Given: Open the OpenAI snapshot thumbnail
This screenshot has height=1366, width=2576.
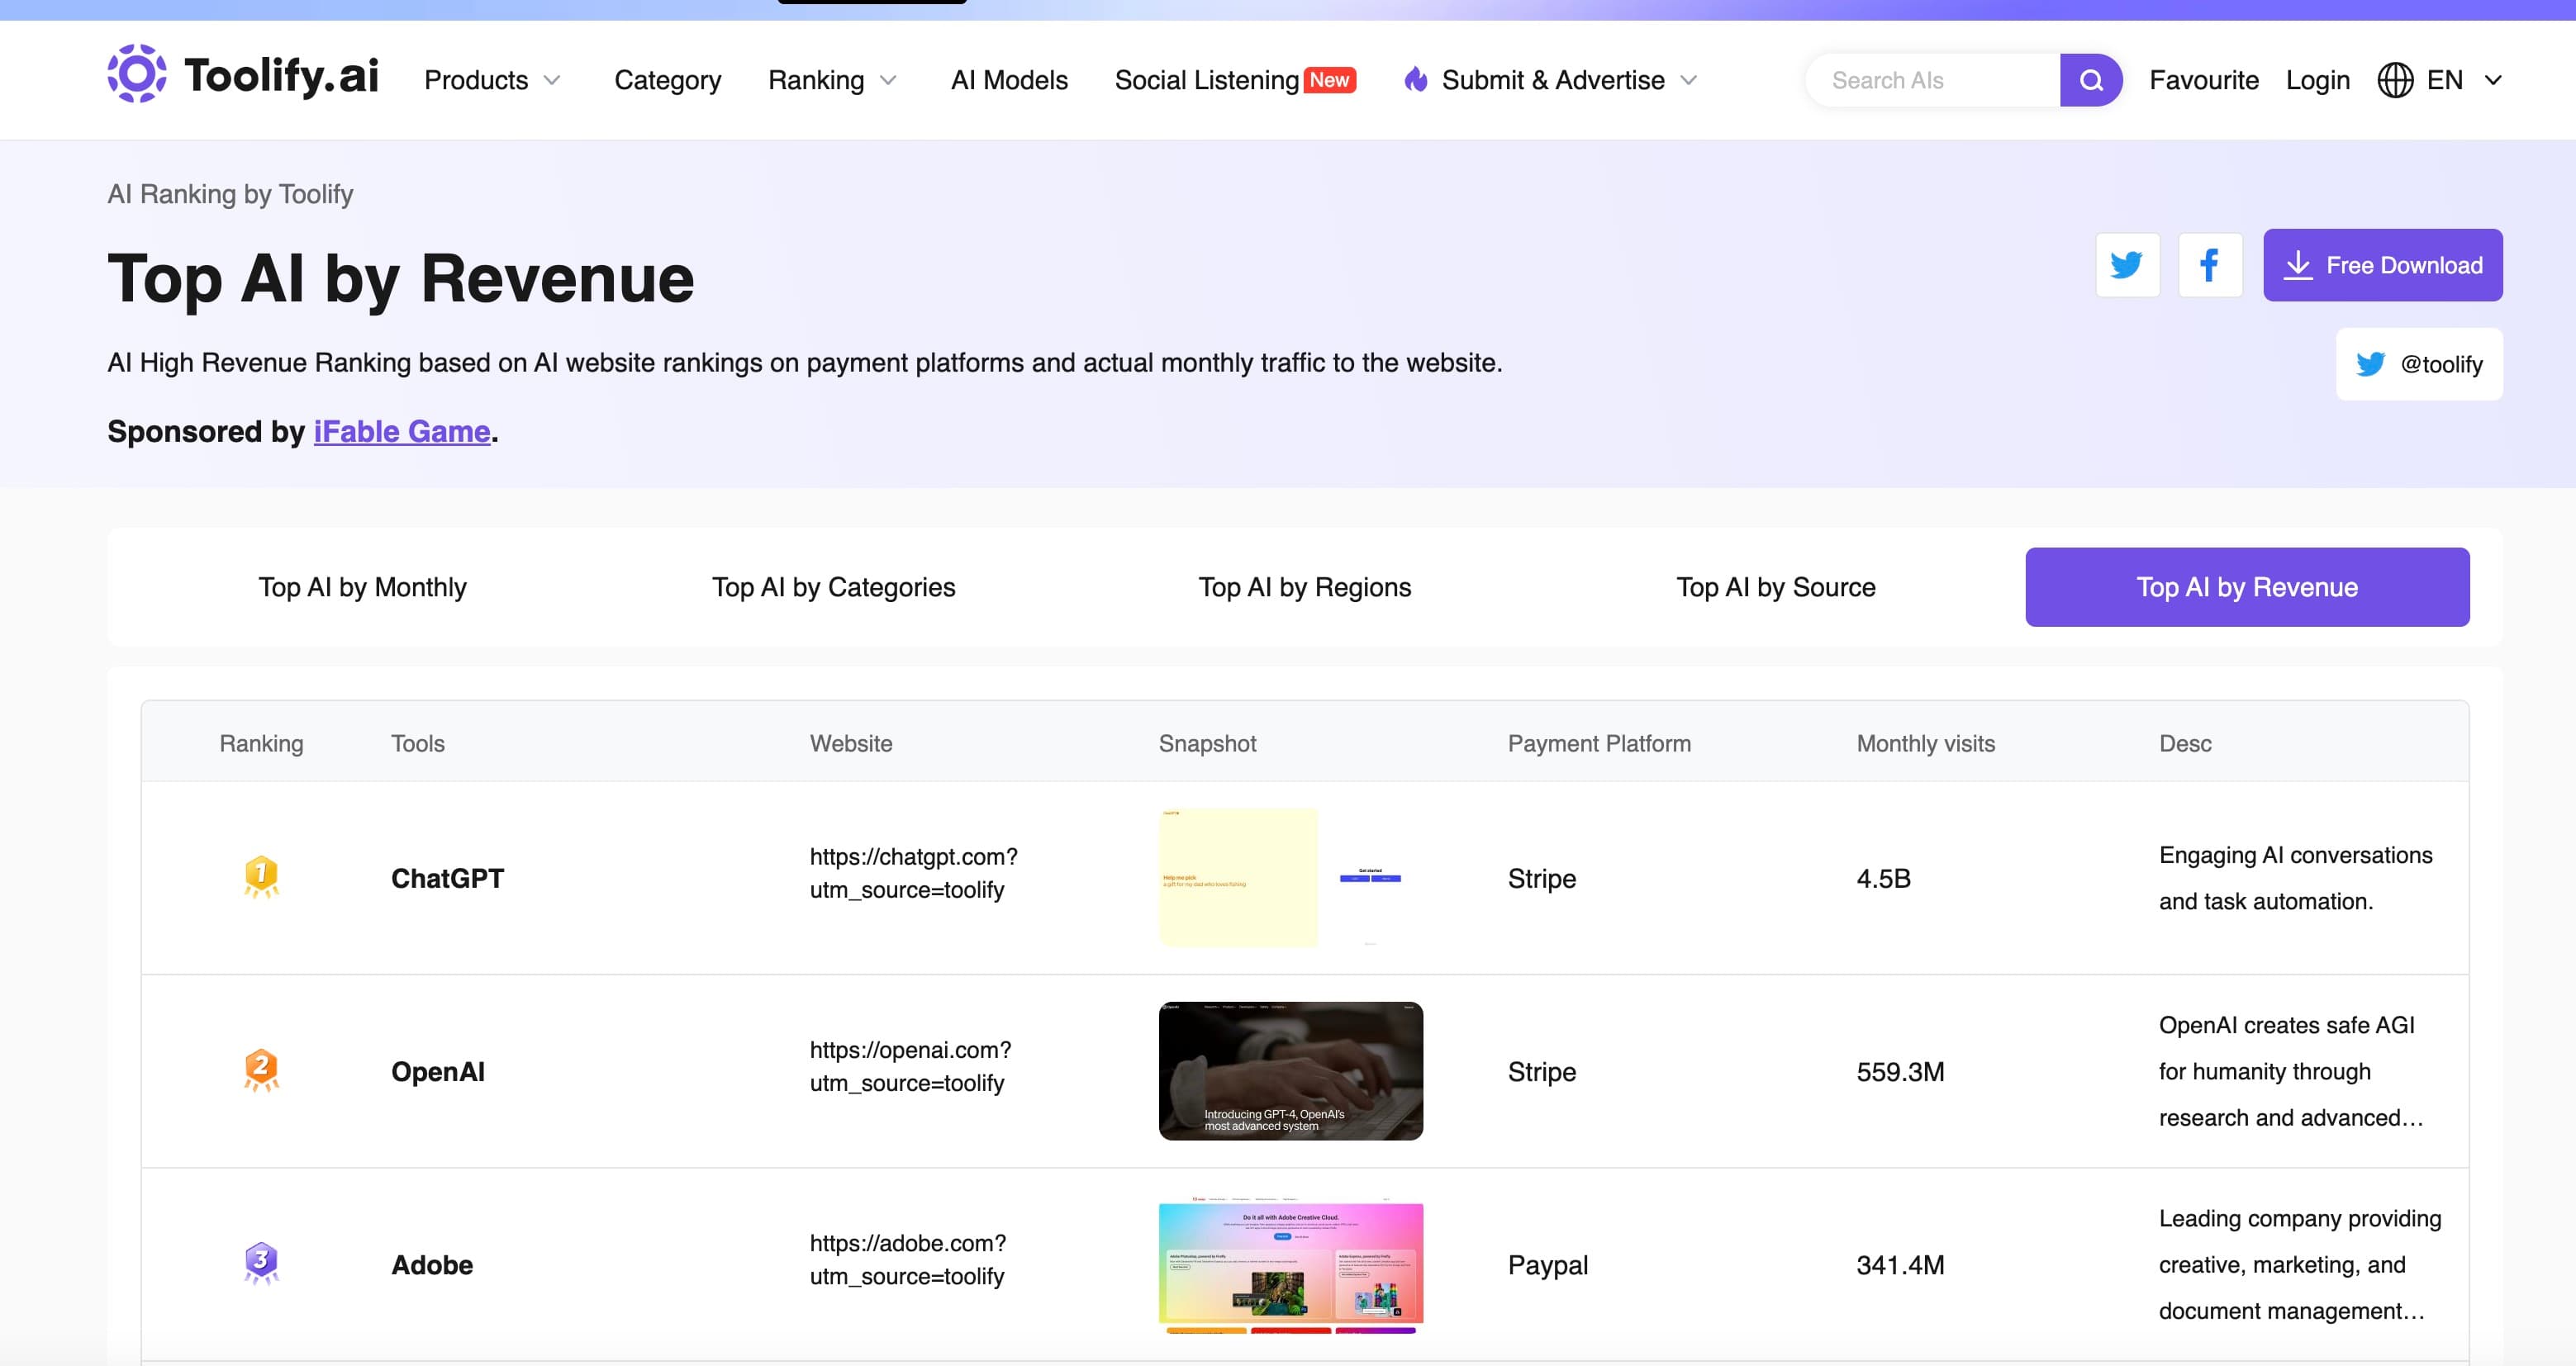Looking at the screenshot, I should pyautogui.click(x=1290, y=1070).
